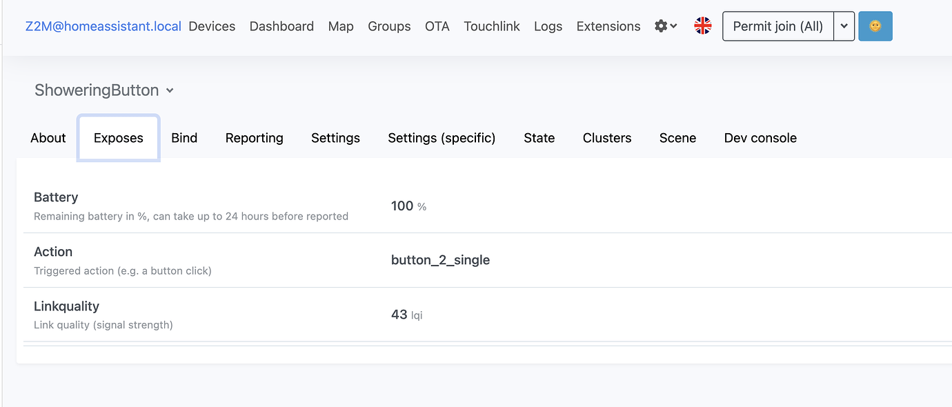952x407 pixels.
Task: Expand the ShoweringButton device name chevron
Action: coord(170,90)
